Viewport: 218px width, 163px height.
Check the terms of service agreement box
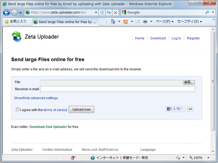pos(17,109)
